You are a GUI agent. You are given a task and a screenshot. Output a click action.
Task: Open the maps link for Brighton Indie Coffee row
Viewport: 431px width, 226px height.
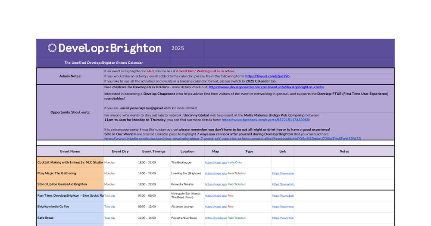216,207
